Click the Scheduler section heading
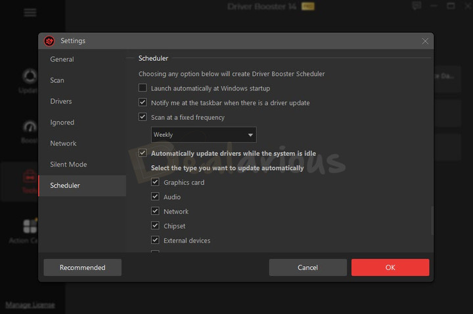 [153, 58]
